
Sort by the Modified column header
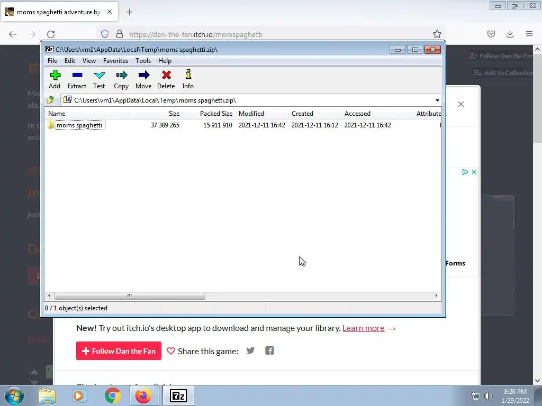pos(262,114)
